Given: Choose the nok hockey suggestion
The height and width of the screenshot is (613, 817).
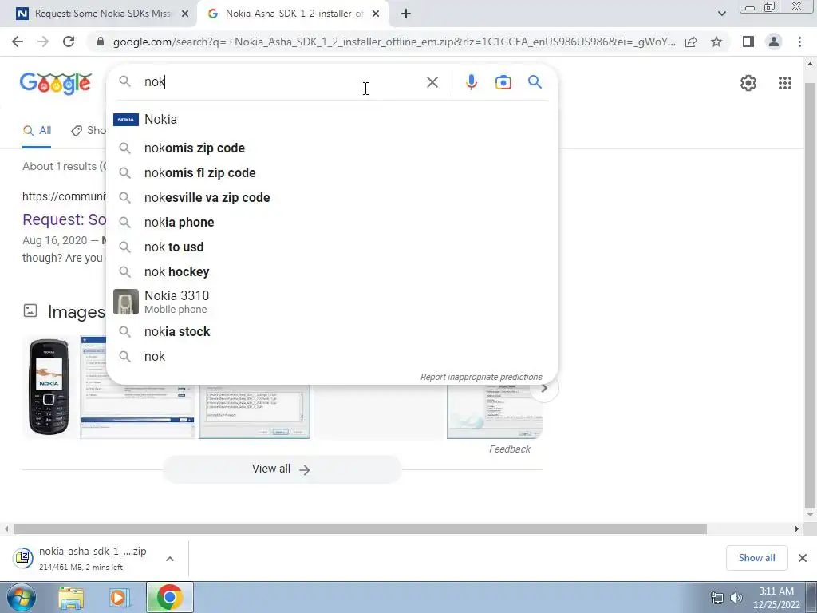Looking at the screenshot, I should tap(331, 272).
